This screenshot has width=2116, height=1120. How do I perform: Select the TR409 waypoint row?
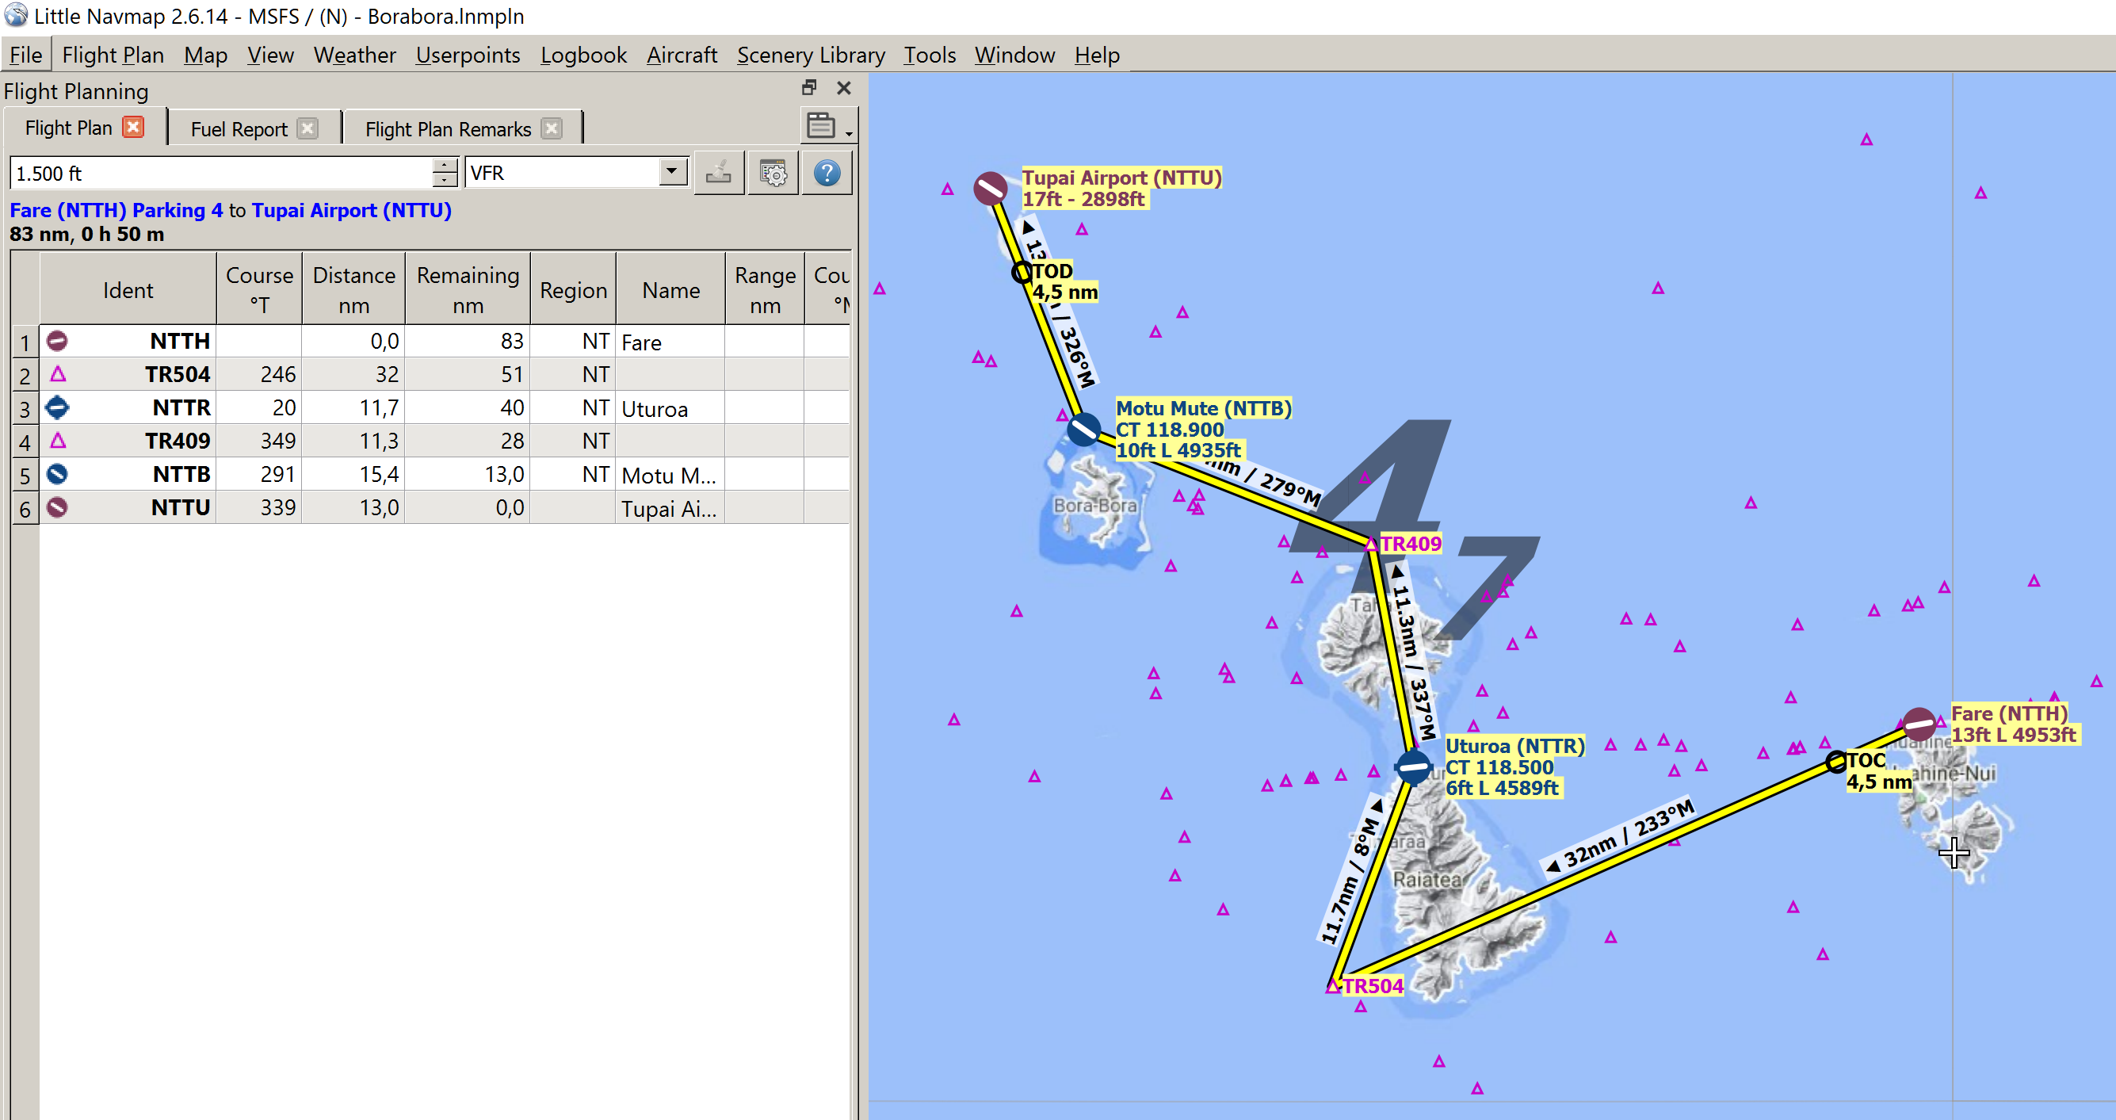point(445,442)
